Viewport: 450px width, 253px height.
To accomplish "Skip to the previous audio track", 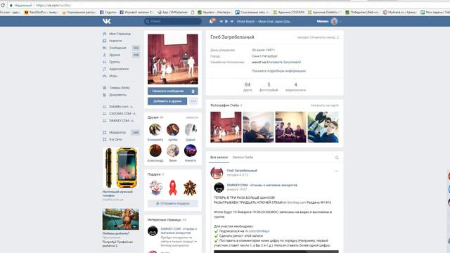I will click(221, 21).
